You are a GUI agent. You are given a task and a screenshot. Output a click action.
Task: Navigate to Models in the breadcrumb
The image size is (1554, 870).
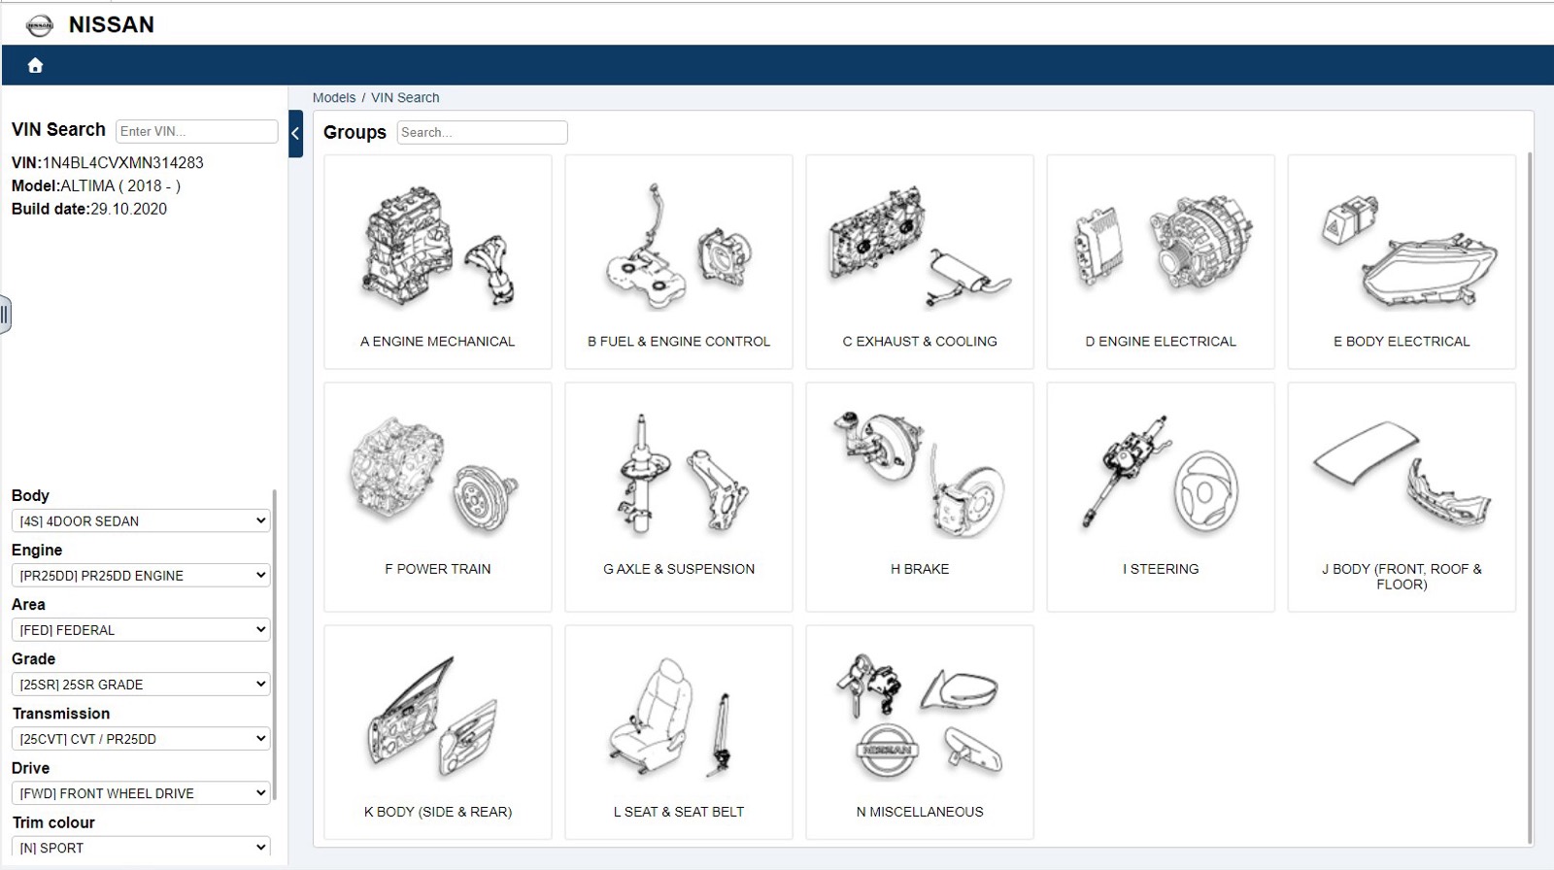334,97
